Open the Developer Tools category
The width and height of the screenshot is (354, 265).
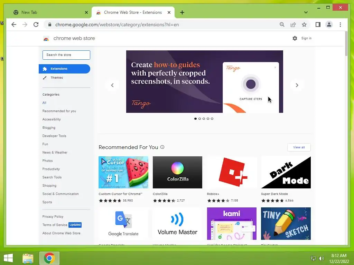(54, 136)
